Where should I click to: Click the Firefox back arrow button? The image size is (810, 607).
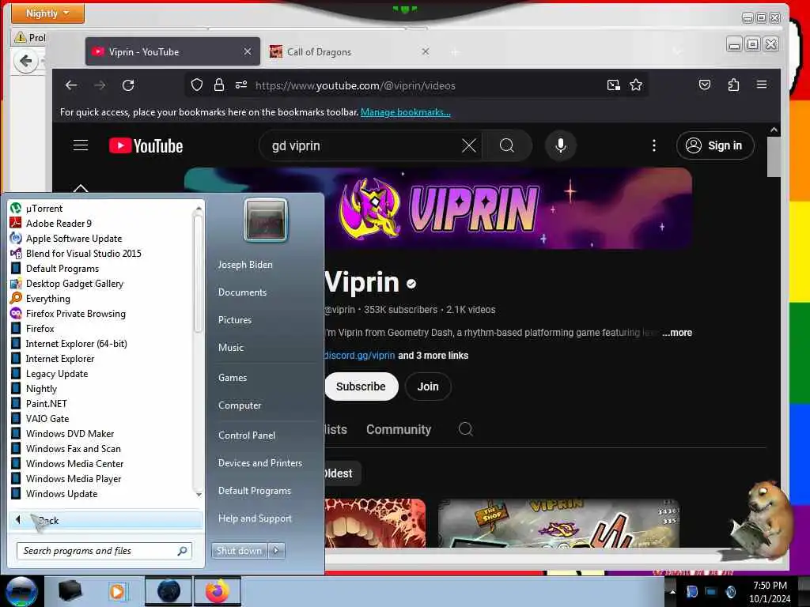point(71,85)
